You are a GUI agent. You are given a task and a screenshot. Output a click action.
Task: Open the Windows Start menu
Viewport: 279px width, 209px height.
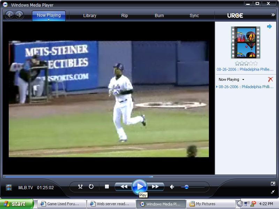[16, 204]
